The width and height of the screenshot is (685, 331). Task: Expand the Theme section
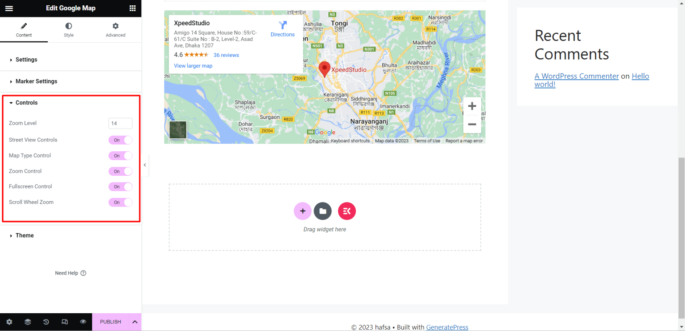click(25, 235)
